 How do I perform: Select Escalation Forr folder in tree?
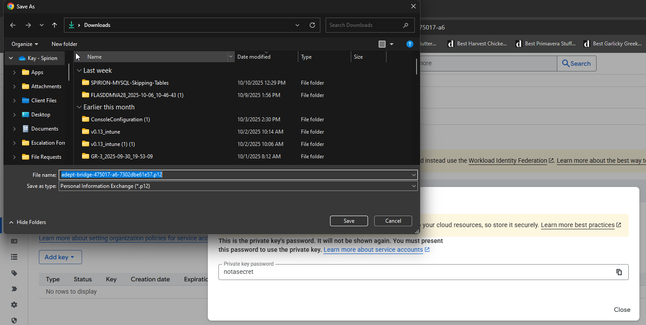(48, 143)
